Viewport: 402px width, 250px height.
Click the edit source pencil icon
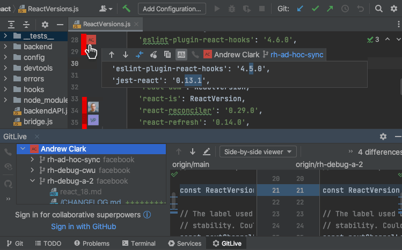(x=207, y=152)
